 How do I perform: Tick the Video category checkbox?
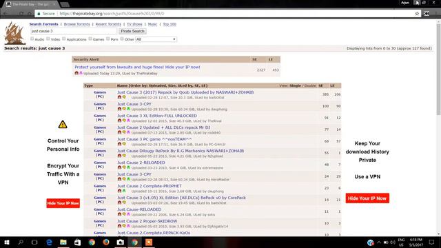point(48,39)
